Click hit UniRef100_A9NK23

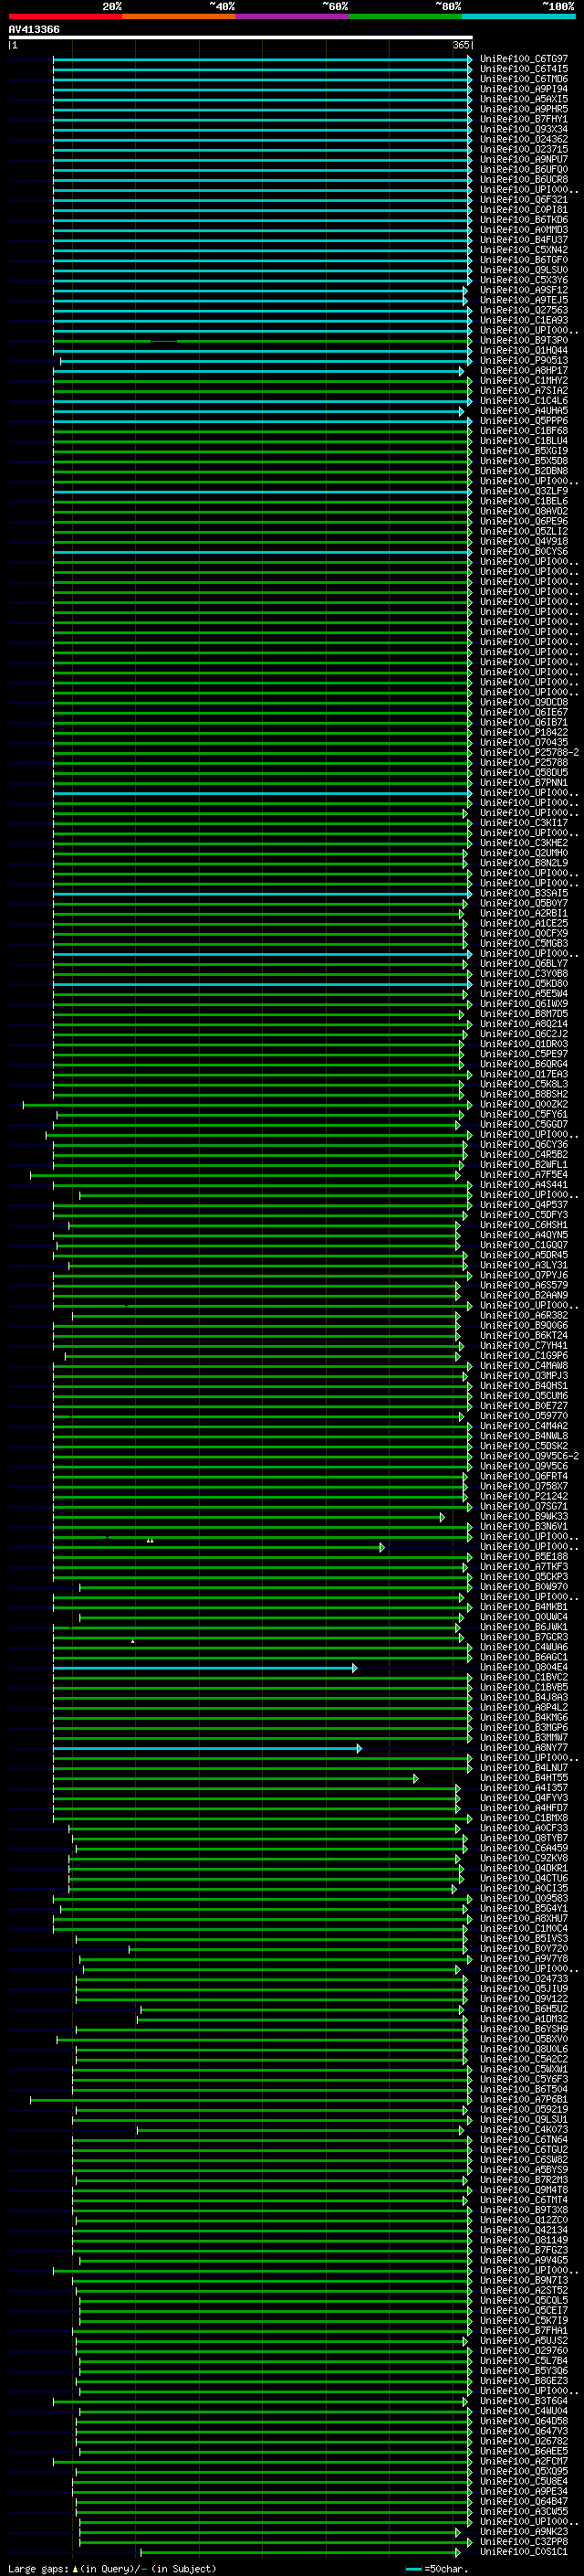[524, 2532]
